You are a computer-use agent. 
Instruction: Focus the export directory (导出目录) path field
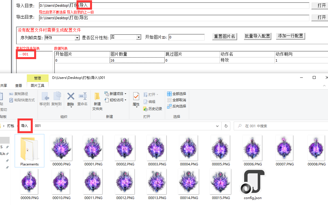[x=174, y=18]
